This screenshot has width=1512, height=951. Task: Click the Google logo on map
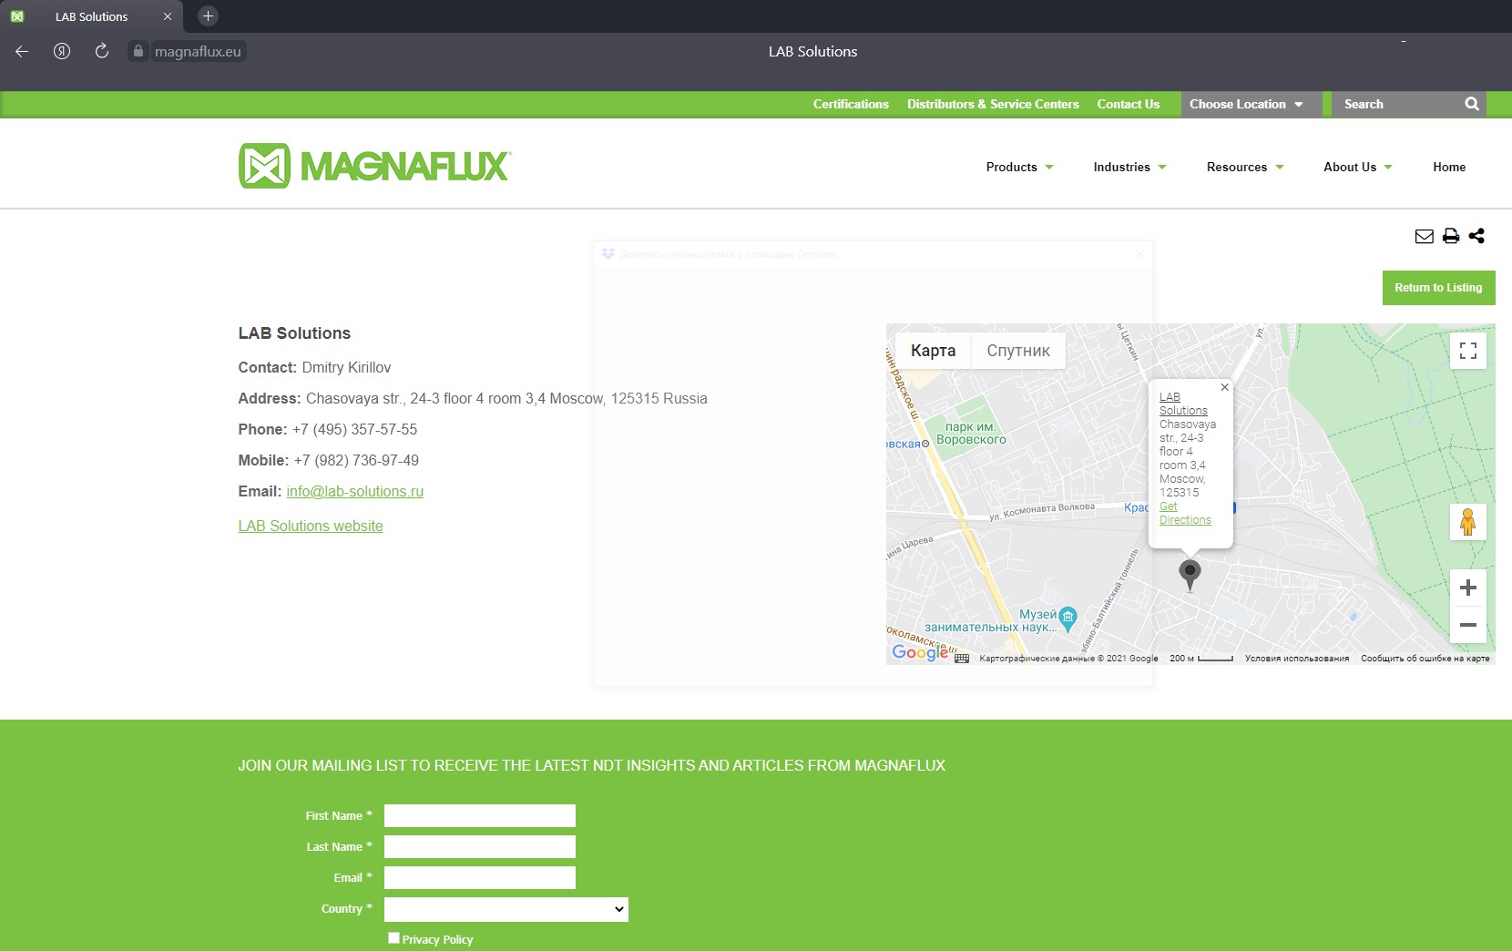point(920,652)
